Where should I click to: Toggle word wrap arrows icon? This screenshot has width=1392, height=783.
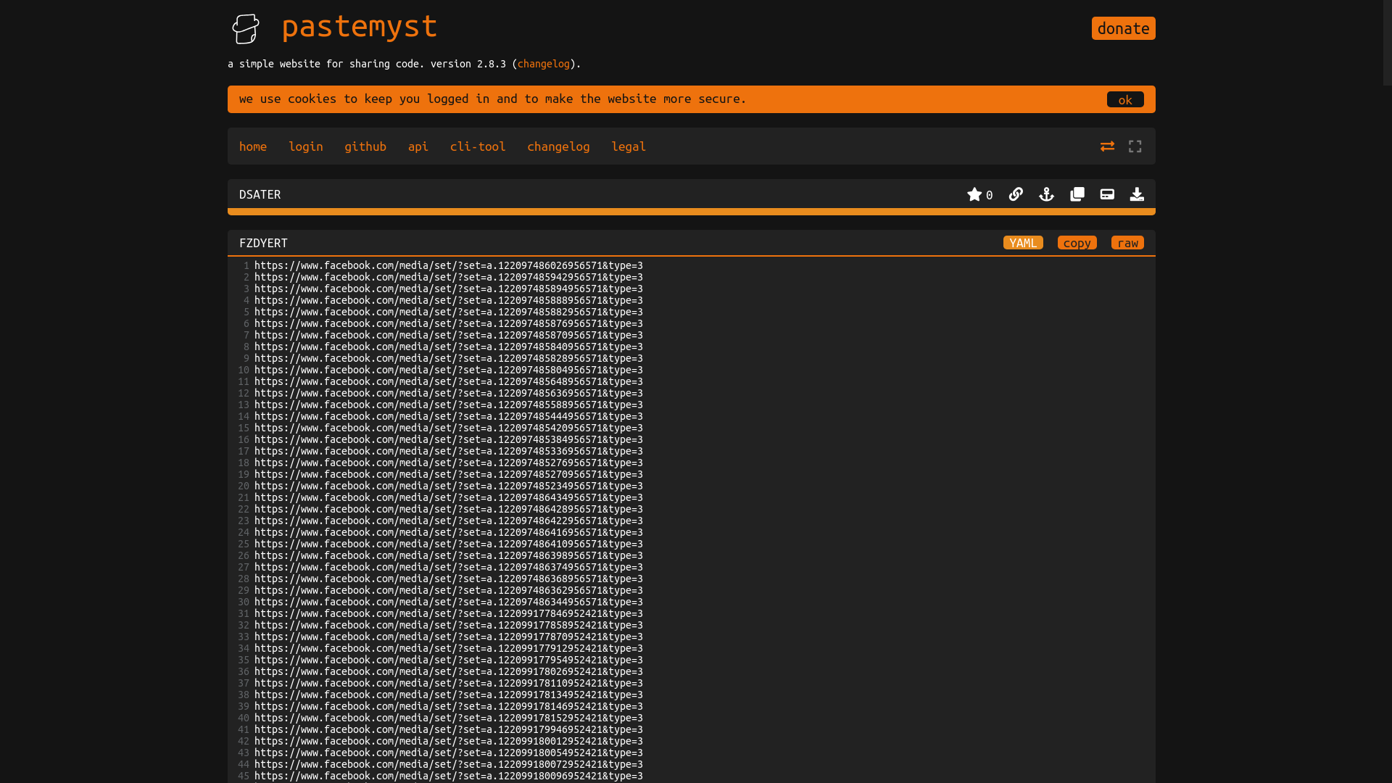tap(1107, 146)
